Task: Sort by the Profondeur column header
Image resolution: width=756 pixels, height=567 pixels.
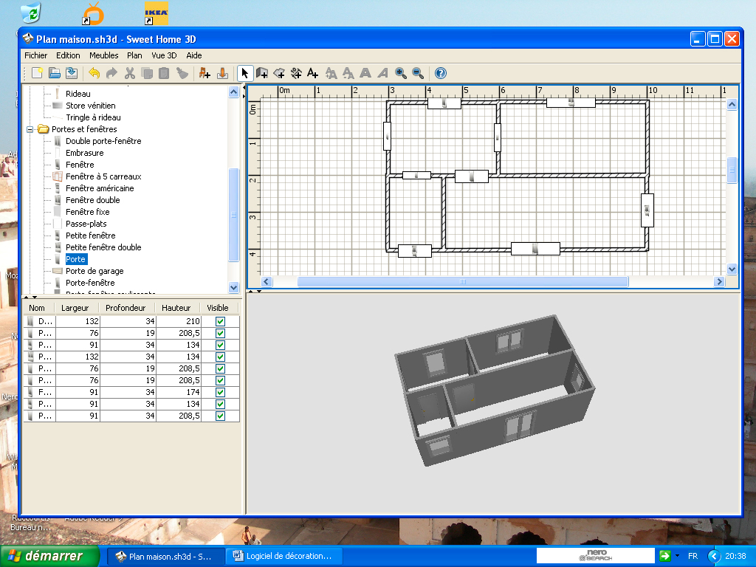Action: pos(127,308)
